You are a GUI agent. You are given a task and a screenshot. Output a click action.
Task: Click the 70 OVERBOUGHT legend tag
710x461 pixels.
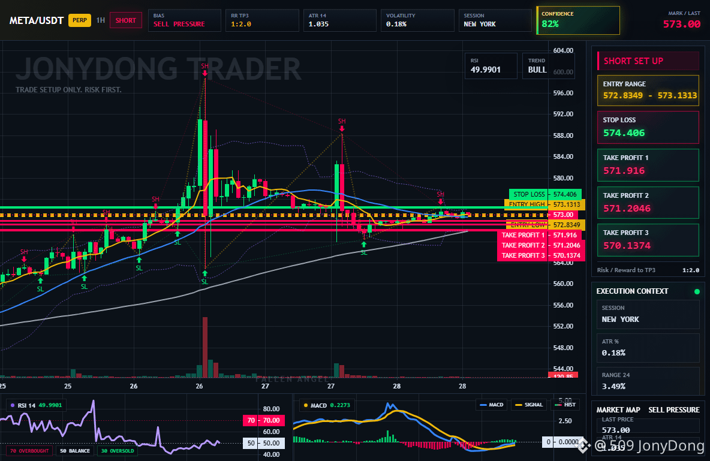pyautogui.click(x=29, y=451)
